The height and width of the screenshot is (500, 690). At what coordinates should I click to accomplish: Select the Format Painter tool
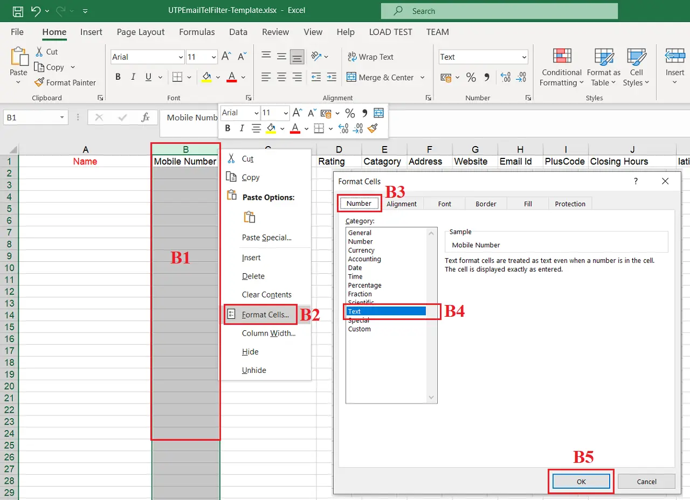tap(65, 82)
